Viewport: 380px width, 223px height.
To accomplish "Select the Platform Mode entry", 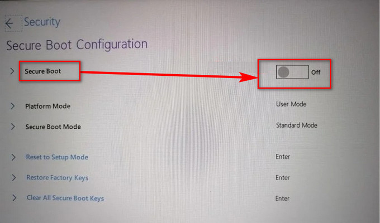I will (x=47, y=106).
